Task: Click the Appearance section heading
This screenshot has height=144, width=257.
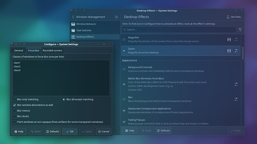Action: pyautogui.click(x=129, y=60)
